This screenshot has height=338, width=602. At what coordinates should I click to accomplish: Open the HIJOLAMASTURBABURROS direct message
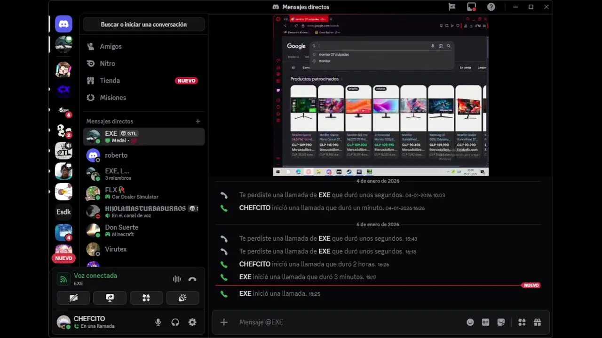(x=143, y=212)
